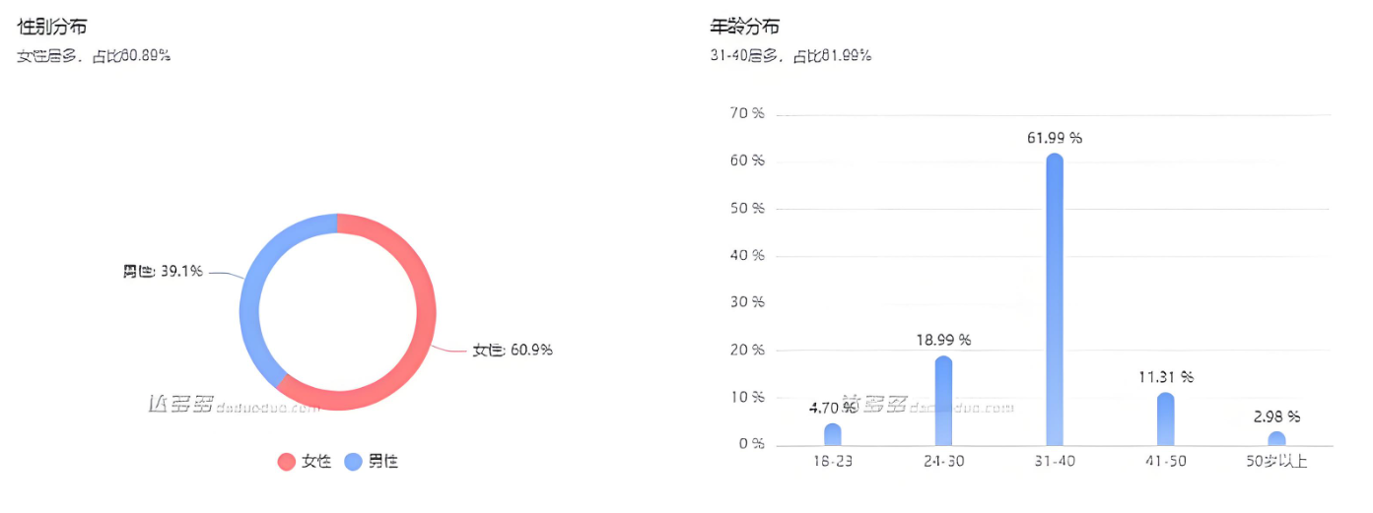This screenshot has width=1373, height=513.
Task: Click the 31-40 age group bar
Action: point(1055,305)
